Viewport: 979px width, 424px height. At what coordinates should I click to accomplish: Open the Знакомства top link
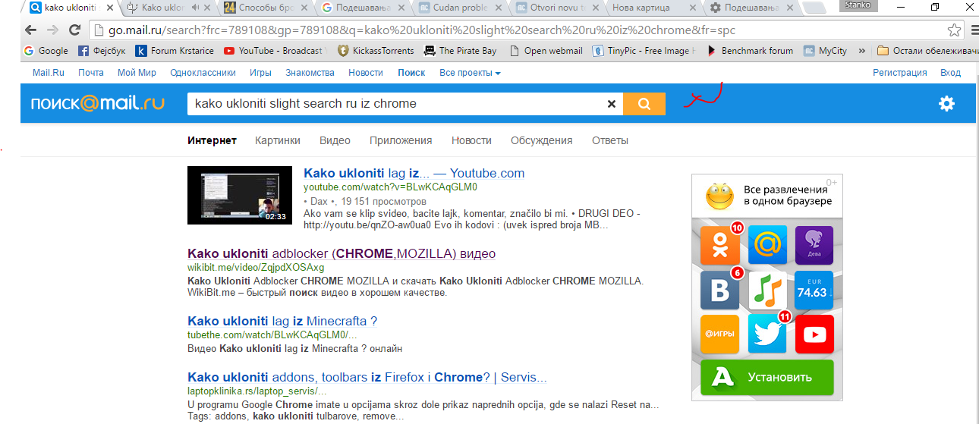[310, 73]
